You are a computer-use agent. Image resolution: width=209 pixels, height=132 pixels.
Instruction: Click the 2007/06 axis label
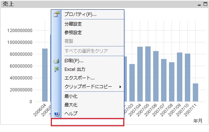pos(151,110)
